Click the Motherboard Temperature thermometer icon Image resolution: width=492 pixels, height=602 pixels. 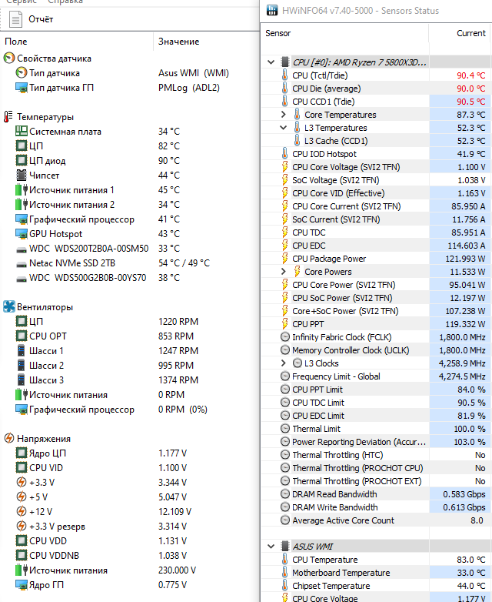[x=285, y=573]
